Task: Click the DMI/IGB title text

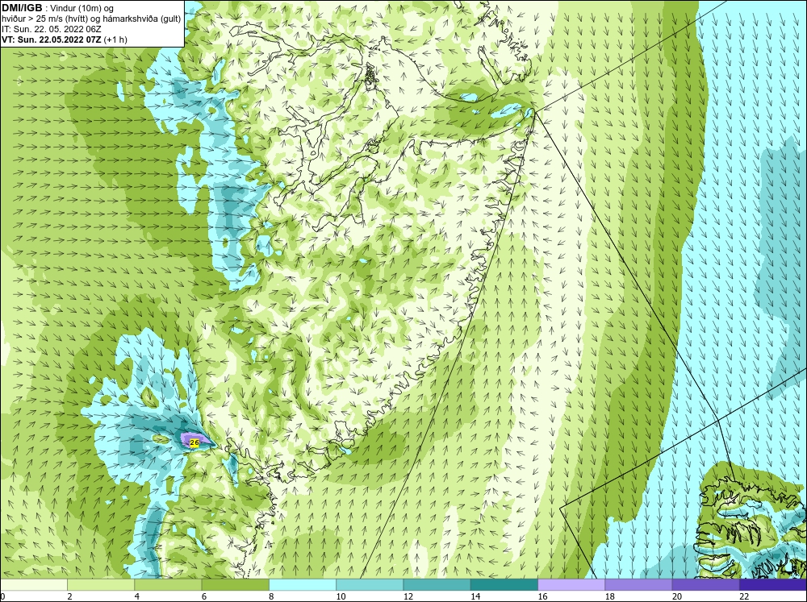Action: tap(22, 8)
